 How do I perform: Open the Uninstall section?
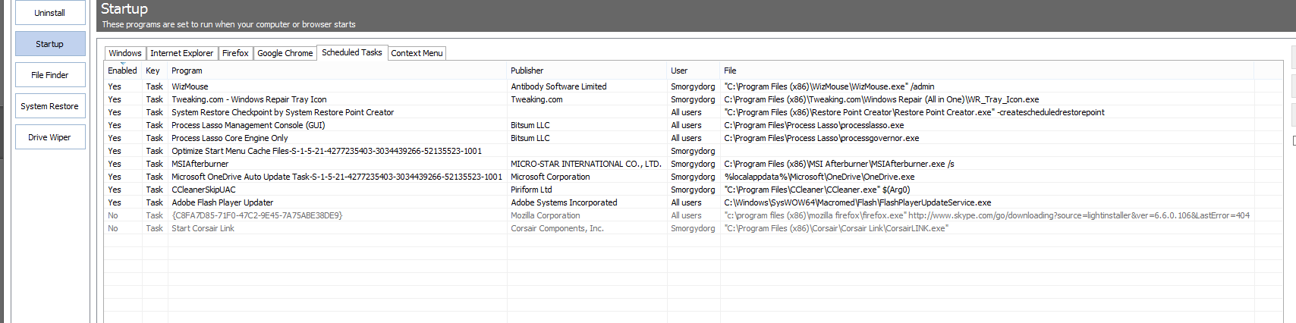point(50,13)
